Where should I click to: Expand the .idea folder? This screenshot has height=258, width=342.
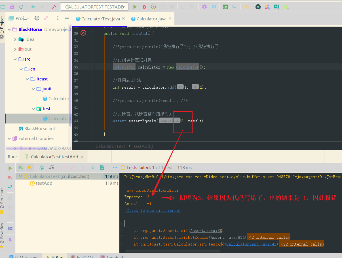(x=15, y=39)
